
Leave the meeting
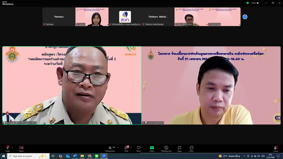coord(276,148)
